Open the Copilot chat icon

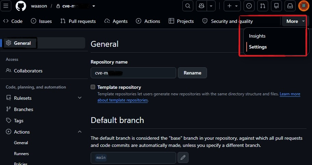(x=201, y=6)
